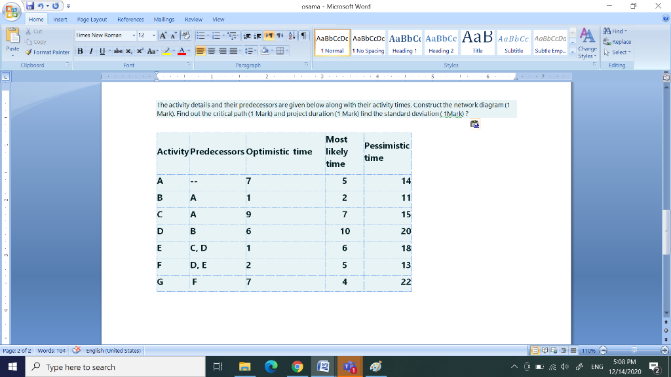The height and width of the screenshot is (377, 671).
Task: Select the Print Layout view icon in status bar
Action: [x=535, y=350]
